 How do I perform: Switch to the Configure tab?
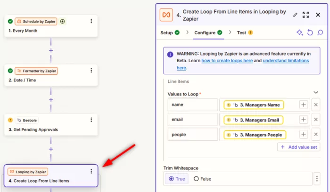pyautogui.click(x=208, y=33)
